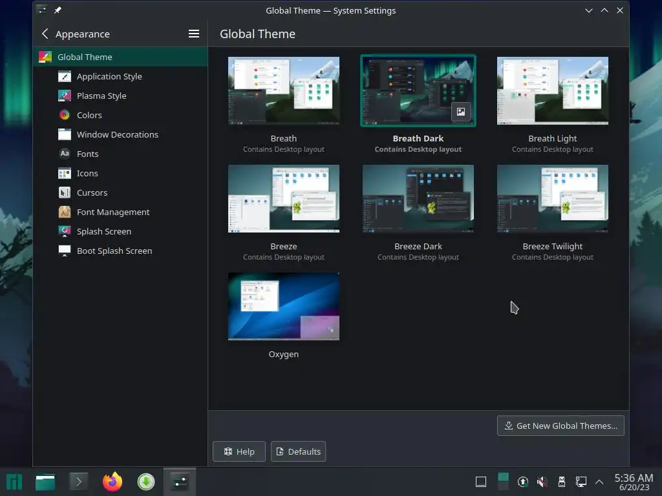The image size is (662, 496).
Task: Click the System Settings taskbar entry
Action: 180,482
